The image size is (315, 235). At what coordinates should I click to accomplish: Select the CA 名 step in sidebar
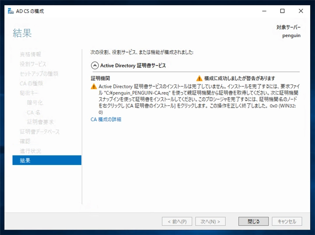point(34,112)
